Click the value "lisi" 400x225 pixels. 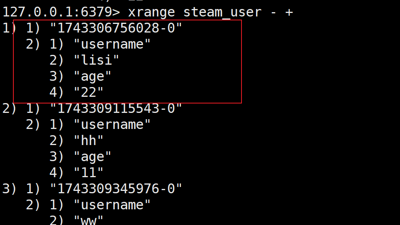96,60
